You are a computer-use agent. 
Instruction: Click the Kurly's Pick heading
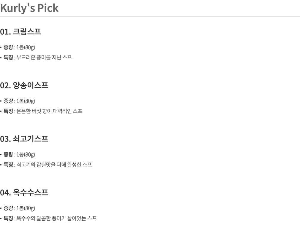click(x=29, y=8)
